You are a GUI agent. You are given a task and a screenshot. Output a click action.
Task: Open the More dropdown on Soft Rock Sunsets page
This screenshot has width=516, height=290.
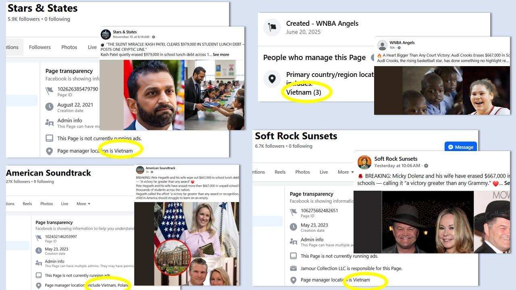pyautogui.click(x=345, y=172)
